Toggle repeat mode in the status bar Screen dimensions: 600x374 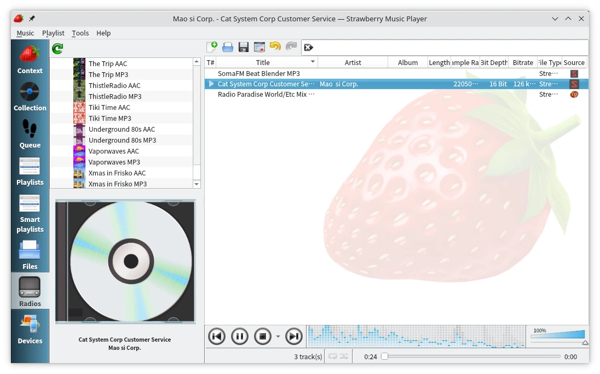click(x=332, y=357)
